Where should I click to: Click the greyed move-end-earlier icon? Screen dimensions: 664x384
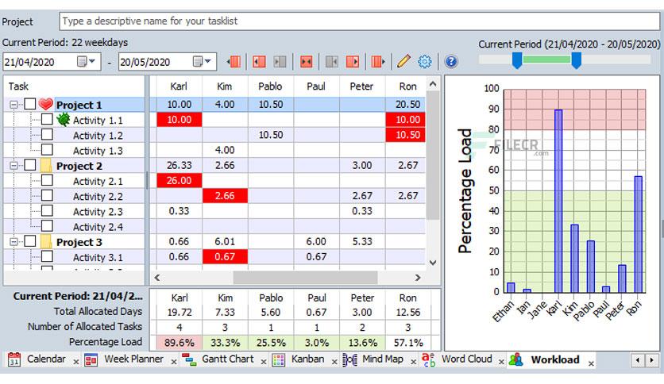[331, 62]
